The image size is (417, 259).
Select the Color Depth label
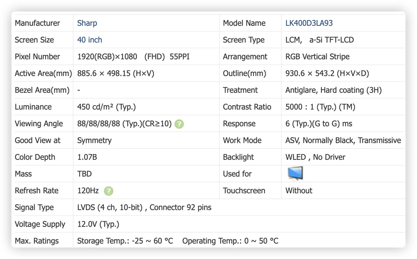(x=35, y=157)
